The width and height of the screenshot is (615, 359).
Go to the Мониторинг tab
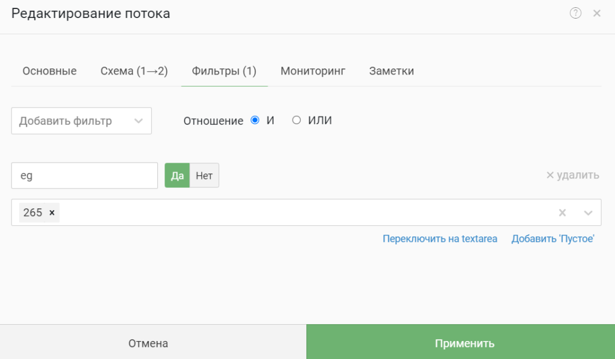pos(313,71)
